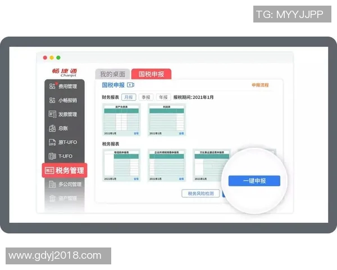Click the yellow window minimize dot

52,58
